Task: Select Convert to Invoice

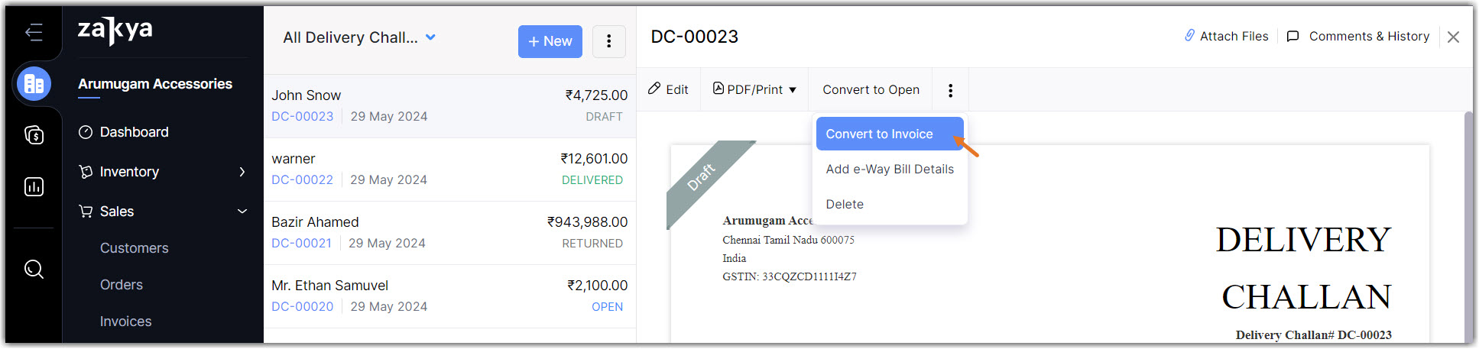Action: [x=879, y=134]
